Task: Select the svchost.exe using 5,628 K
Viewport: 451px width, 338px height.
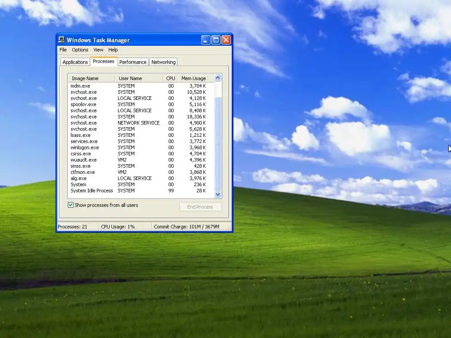Action: (x=141, y=129)
